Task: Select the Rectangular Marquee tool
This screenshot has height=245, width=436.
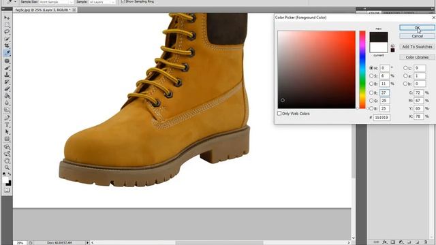Action: [7, 24]
